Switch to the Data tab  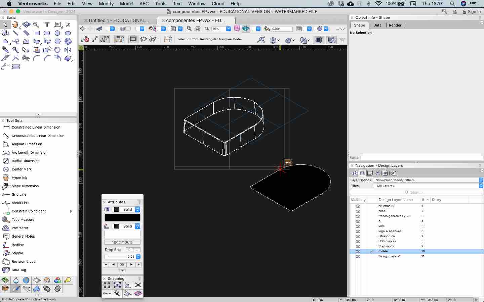click(x=377, y=25)
